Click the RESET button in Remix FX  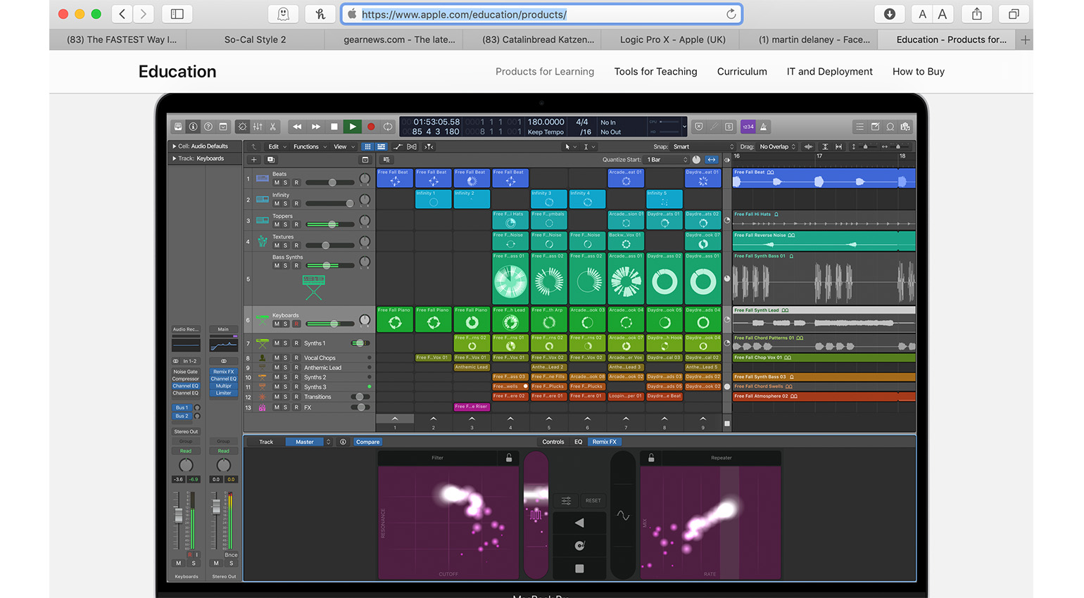pos(593,500)
